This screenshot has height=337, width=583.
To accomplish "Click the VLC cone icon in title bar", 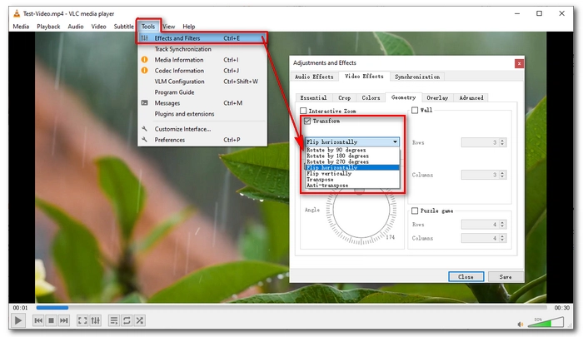I will (17, 14).
